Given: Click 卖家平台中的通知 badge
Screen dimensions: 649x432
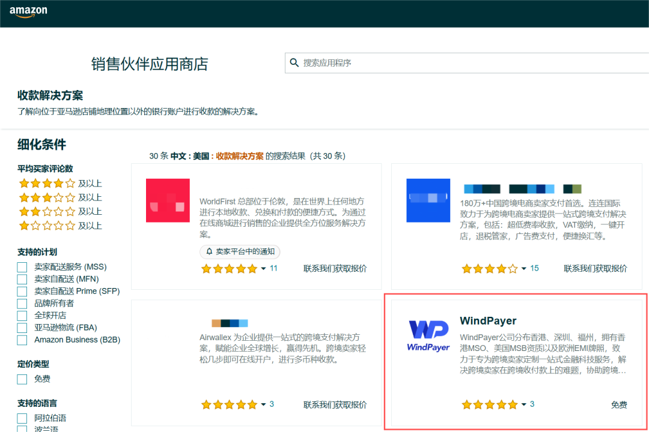Looking at the screenshot, I should click(x=240, y=251).
